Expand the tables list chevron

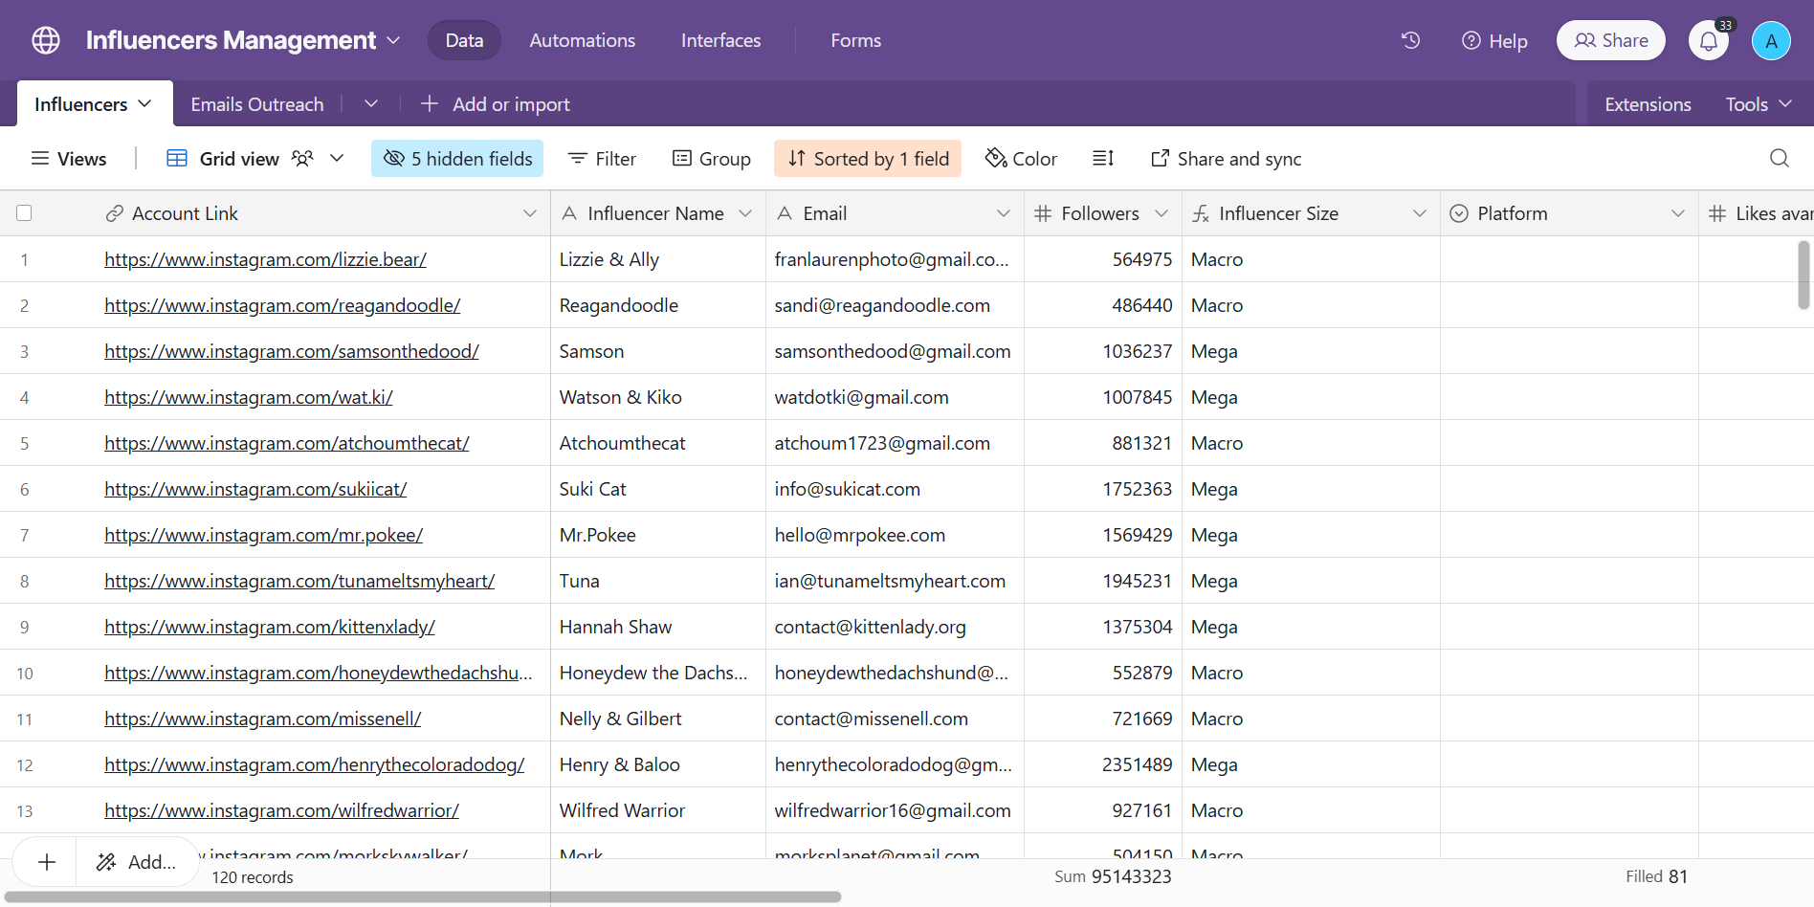[371, 103]
